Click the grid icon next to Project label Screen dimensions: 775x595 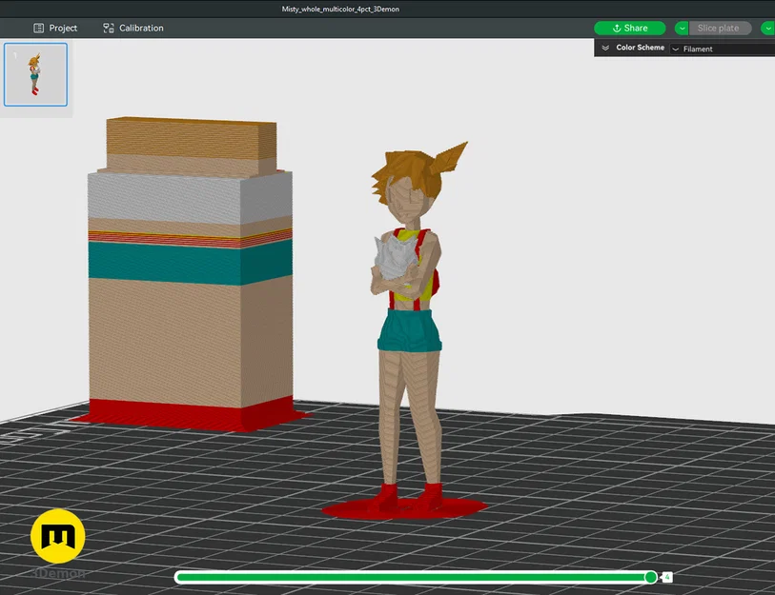pos(38,28)
